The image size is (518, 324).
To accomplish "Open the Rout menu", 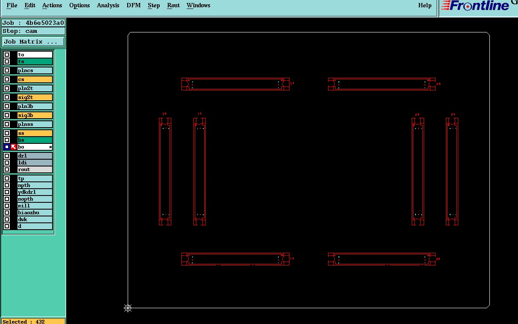I will 173,6.
